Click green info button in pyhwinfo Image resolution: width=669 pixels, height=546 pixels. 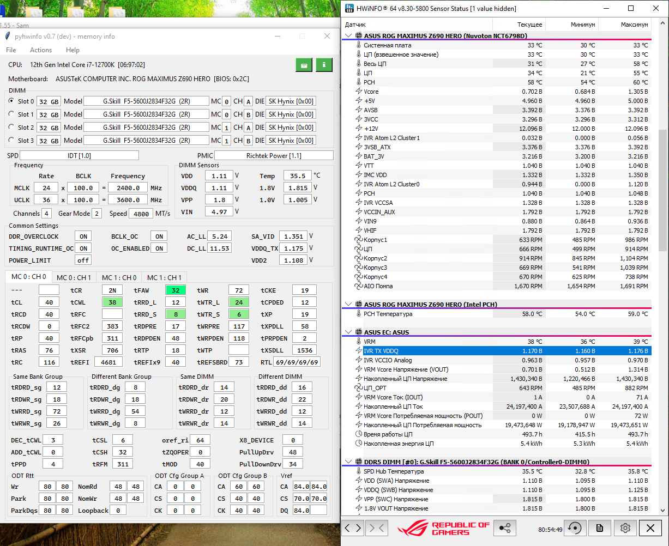(324, 64)
